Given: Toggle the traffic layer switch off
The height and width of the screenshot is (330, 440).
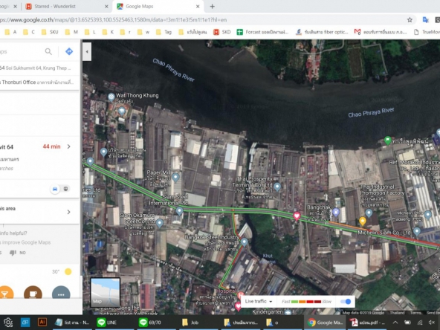Looking at the screenshot, I should (346, 301).
